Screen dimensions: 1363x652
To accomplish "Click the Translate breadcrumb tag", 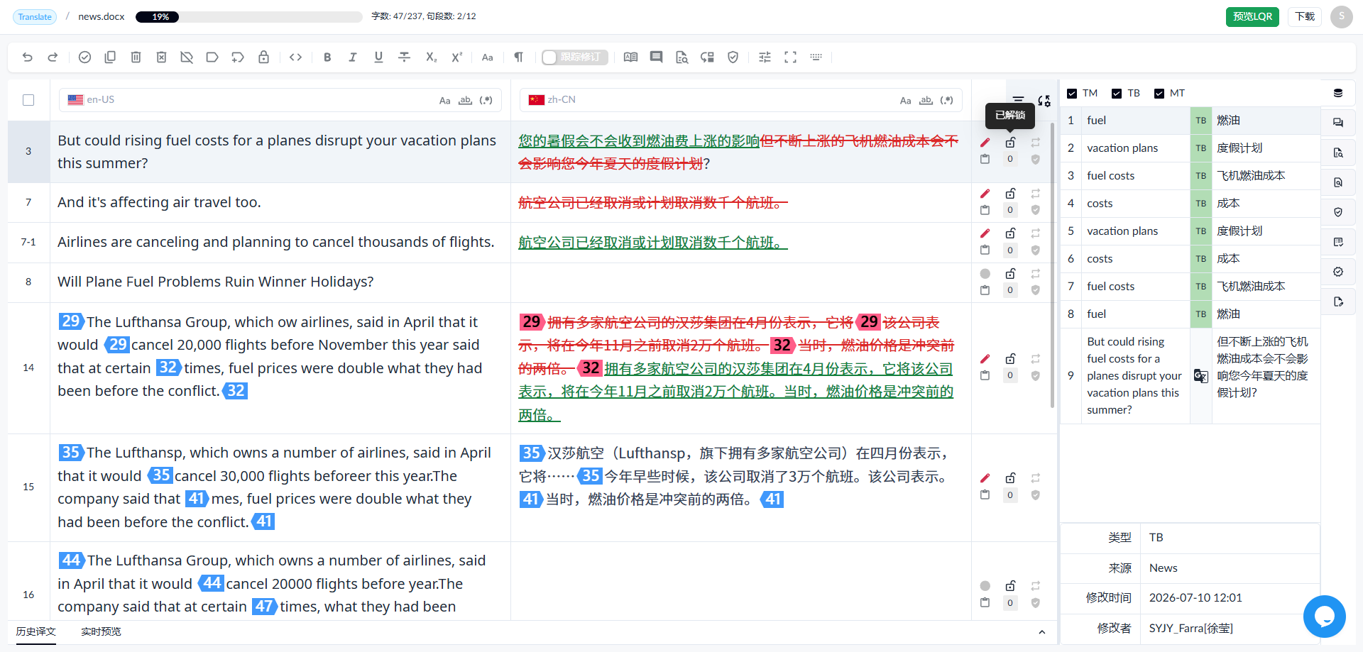I will pos(35,17).
